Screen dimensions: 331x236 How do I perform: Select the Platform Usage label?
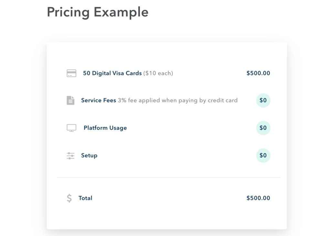tap(105, 128)
